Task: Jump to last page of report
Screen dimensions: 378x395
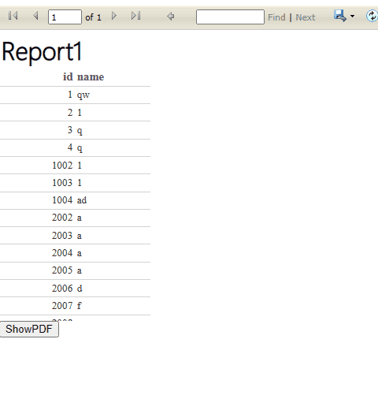Action: 136,16
